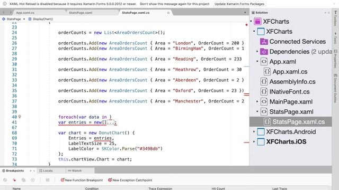Click the App.xaml file icon
The width and height of the screenshot is (339, 190).
(x=264, y=62)
